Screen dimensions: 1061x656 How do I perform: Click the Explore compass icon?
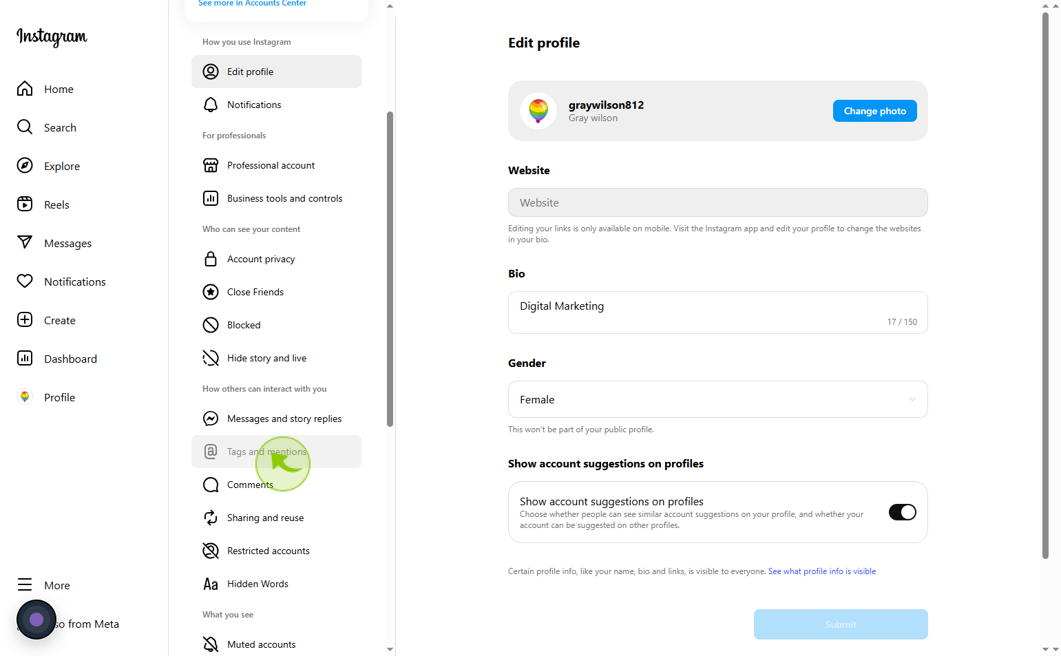[x=25, y=165]
